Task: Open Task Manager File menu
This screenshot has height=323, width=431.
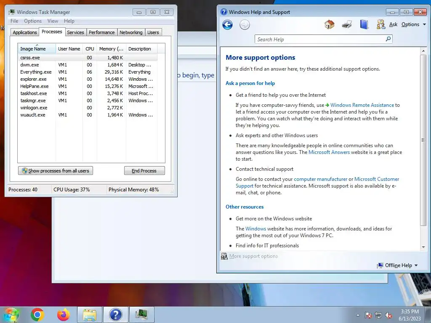Action: click(14, 21)
